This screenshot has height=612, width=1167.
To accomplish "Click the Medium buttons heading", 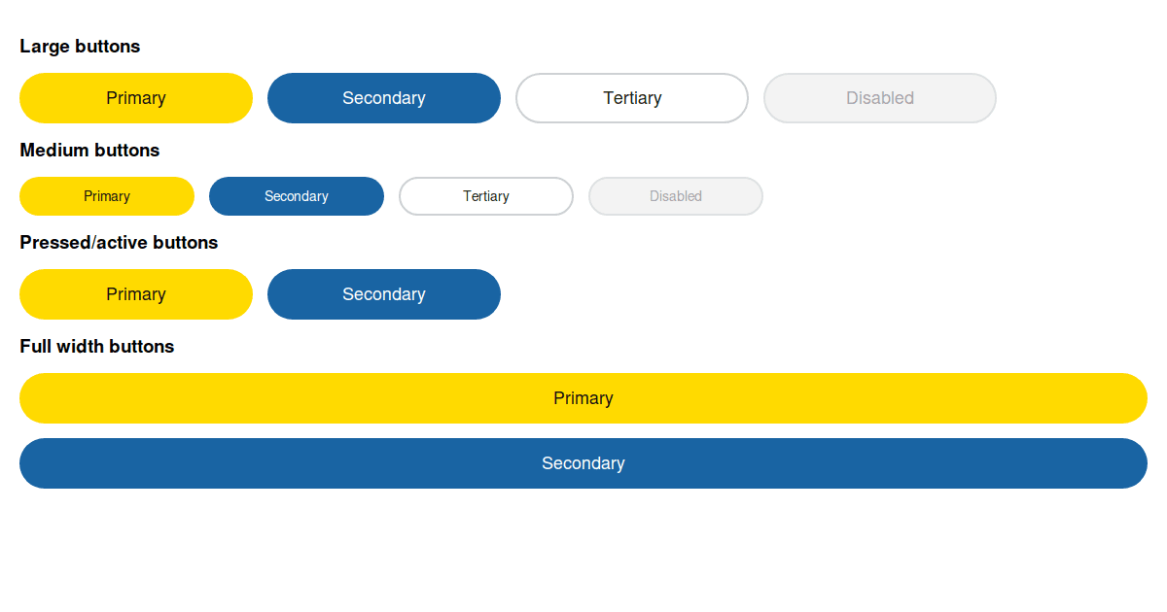I will click(89, 151).
